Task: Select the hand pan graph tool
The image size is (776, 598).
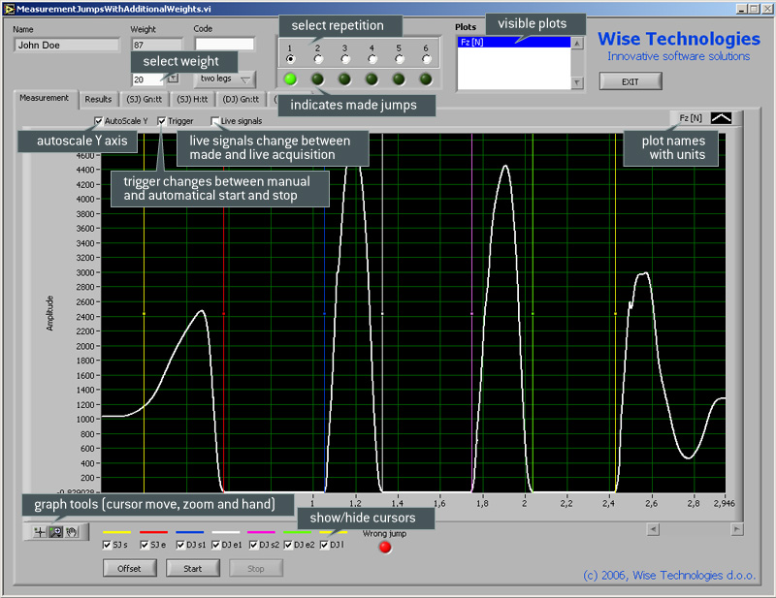Action: pyautogui.click(x=72, y=532)
